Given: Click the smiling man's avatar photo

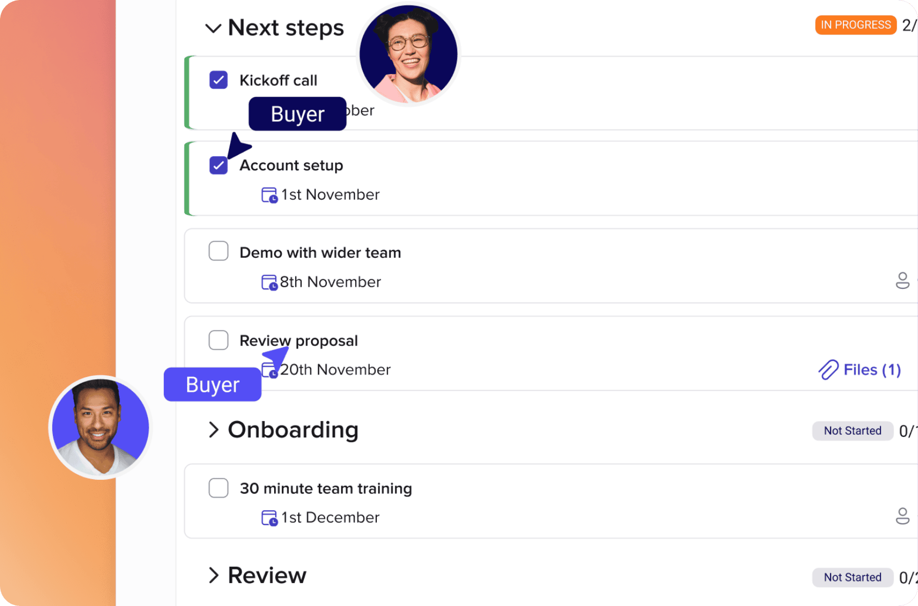Looking at the screenshot, I should coord(101,427).
